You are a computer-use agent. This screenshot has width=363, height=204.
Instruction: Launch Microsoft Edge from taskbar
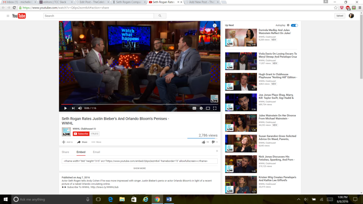(111, 199)
